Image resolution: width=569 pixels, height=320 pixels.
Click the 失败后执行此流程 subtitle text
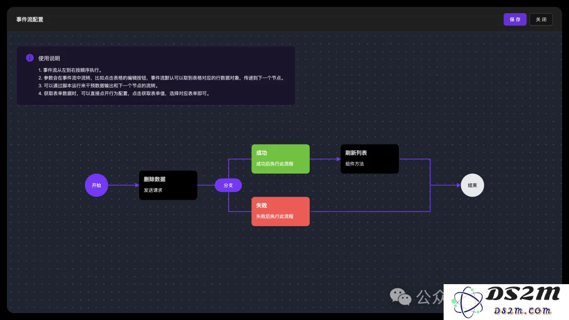[274, 217]
